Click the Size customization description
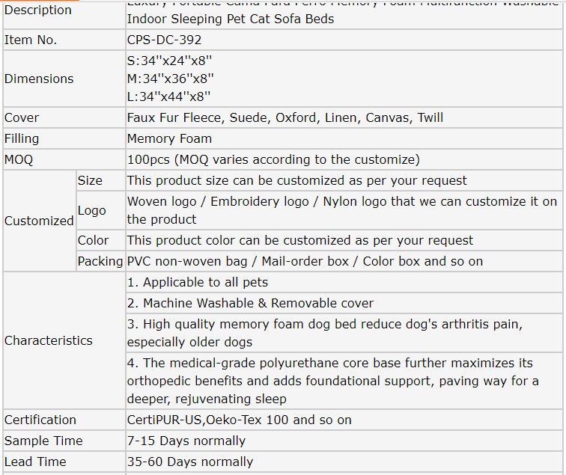Screen dimensions: 566x475 point(296,180)
